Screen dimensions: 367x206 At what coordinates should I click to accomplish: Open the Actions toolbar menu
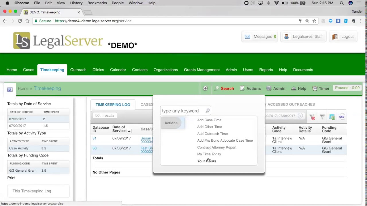(250, 89)
